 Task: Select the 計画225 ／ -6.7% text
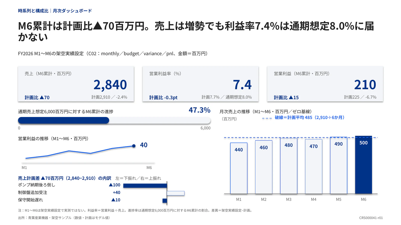pyautogui.click(x=360, y=97)
